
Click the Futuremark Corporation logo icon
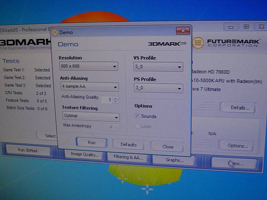(198, 43)
